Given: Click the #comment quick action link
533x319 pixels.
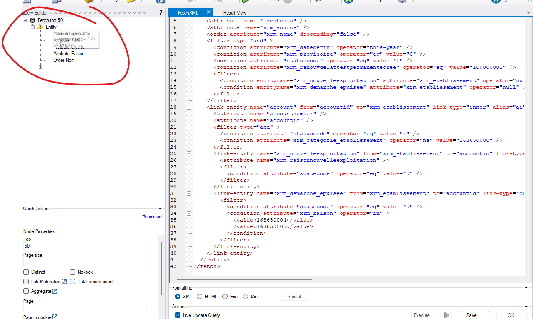Looking at the screenshot, I should point(153,216).
